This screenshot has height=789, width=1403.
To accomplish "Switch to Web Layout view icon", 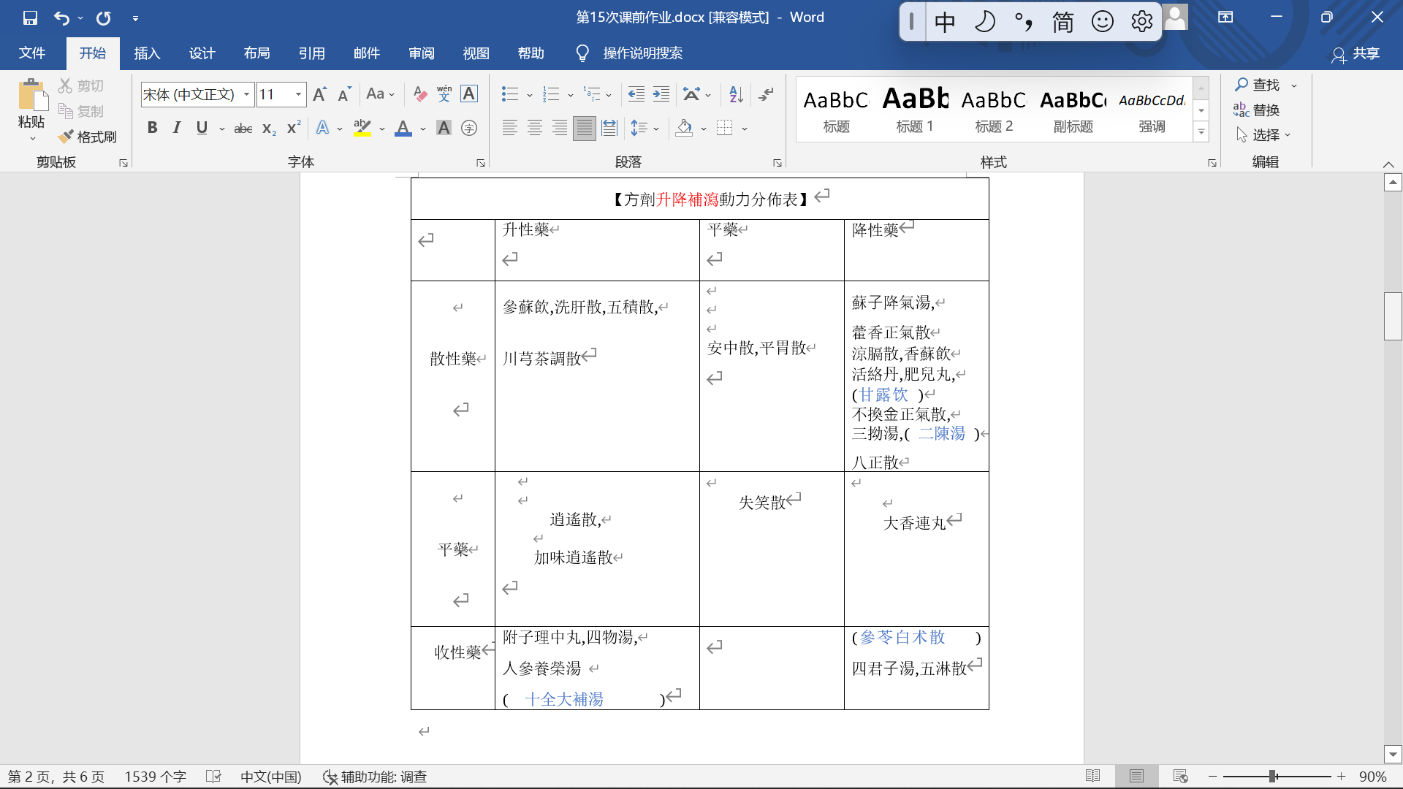I will 1180,777.
